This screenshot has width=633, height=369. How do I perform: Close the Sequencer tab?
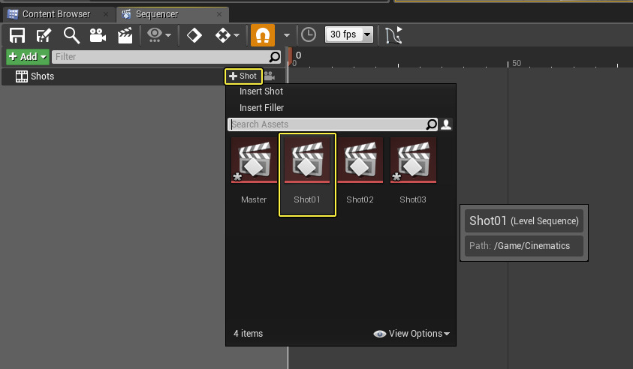click(x=219, y=14)
